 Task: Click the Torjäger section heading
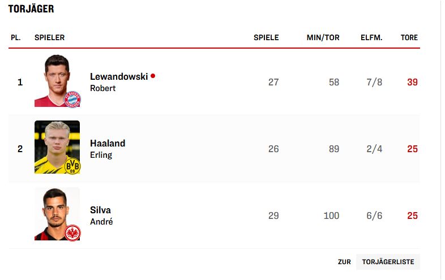31,10
